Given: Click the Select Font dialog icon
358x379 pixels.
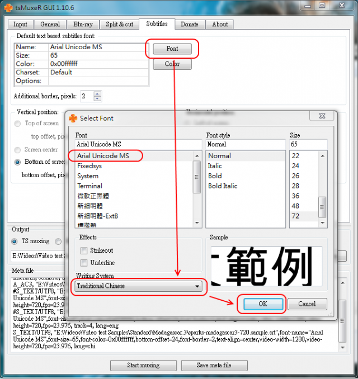Looking at the screenshot, I should (73, 119).
